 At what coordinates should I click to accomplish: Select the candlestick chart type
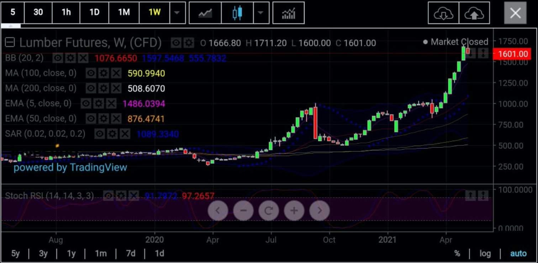click(237, 13)
